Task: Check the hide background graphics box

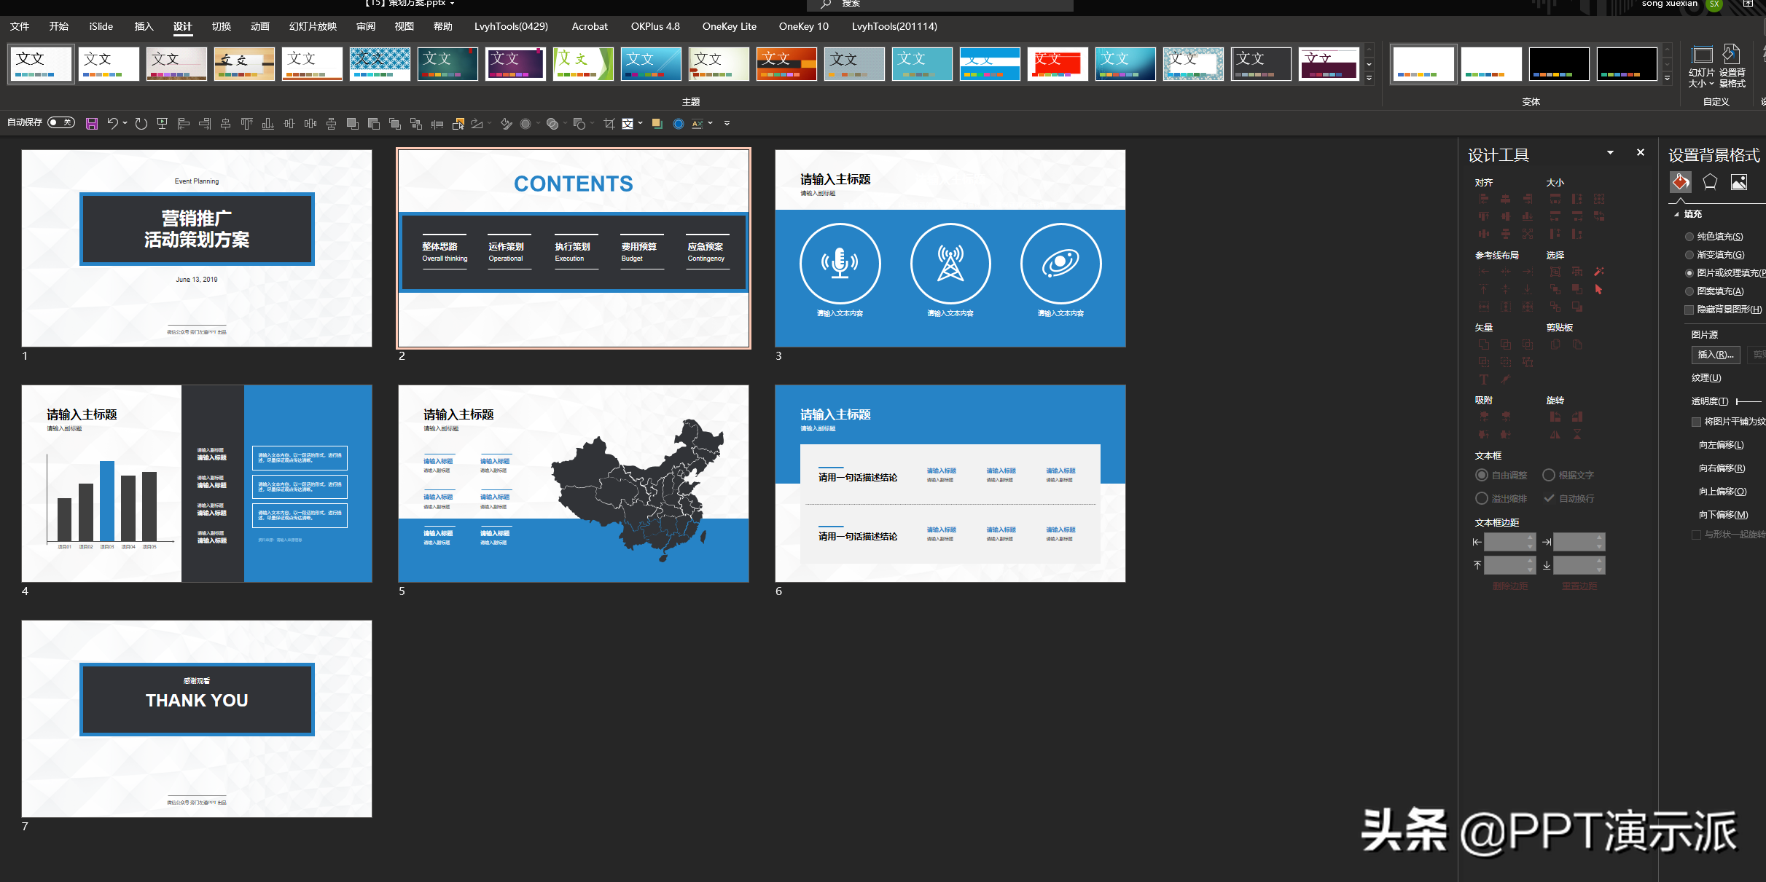Action: pyautogui.click(x=1689, y=310)
